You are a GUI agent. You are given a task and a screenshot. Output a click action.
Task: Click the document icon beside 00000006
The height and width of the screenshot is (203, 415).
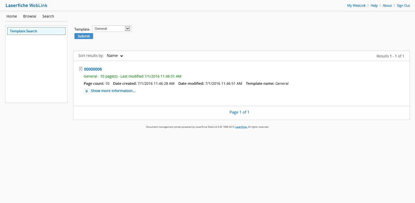[x=81, y=69]
